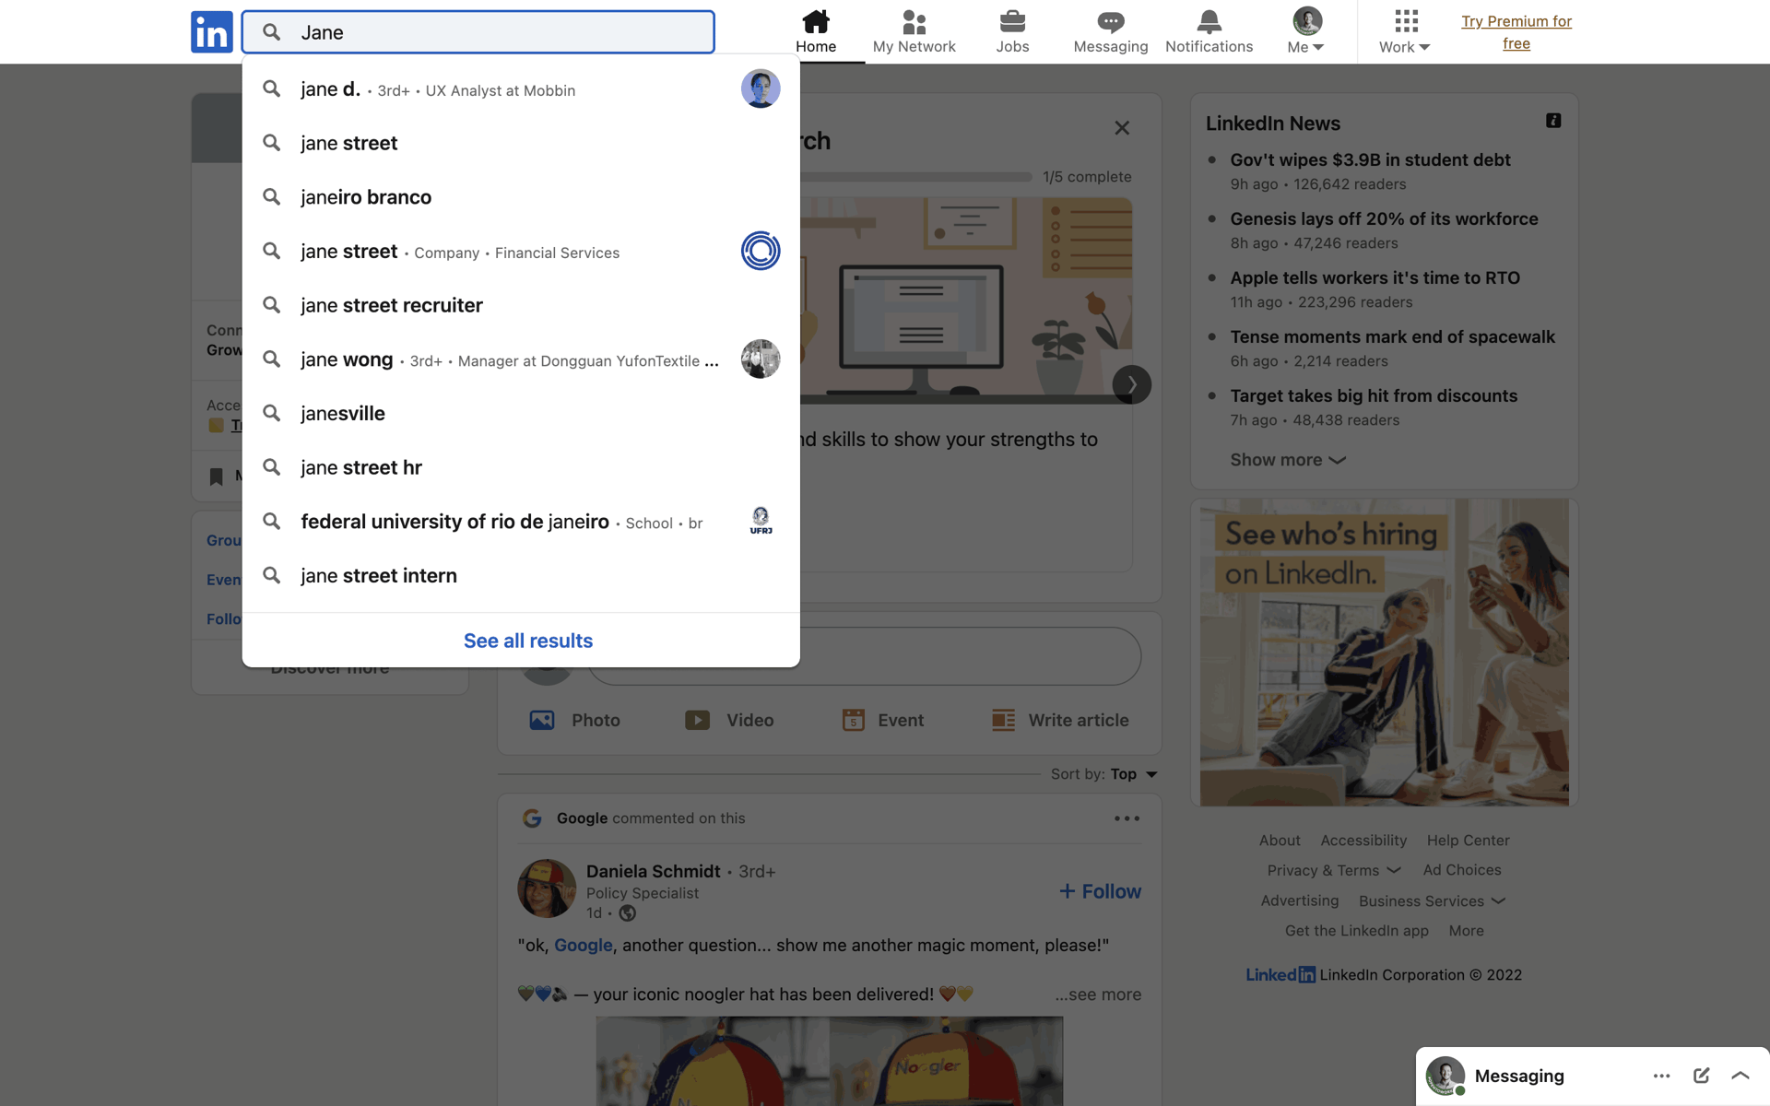Image resolution: width=1770 pixels, height=1106 pixels.
Task: Click jane d. profile photo thumbnail
Action: point(761,88)
